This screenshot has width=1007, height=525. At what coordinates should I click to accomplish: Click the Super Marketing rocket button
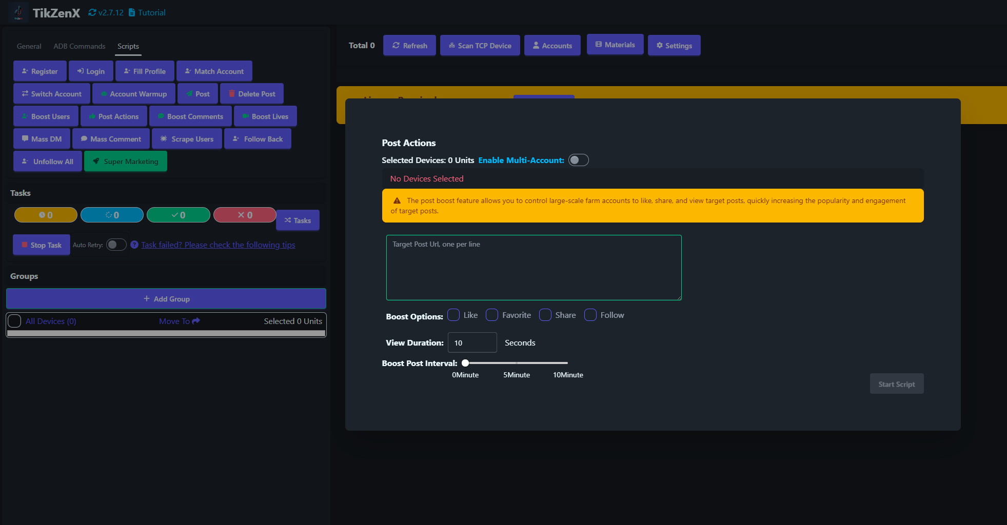[x=126, y=161]
